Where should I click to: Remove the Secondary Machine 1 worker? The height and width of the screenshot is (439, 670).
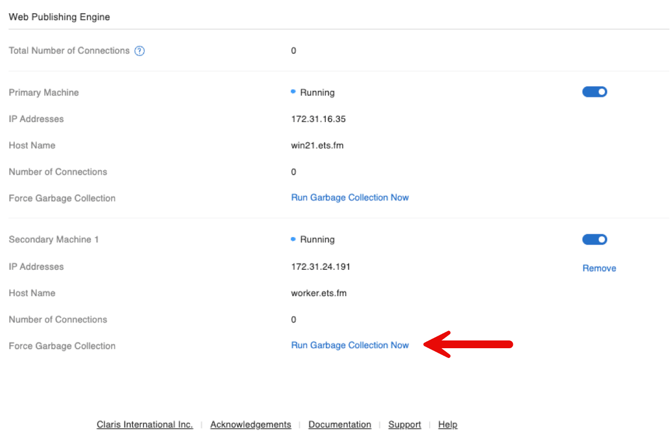(x=599, y=268)
